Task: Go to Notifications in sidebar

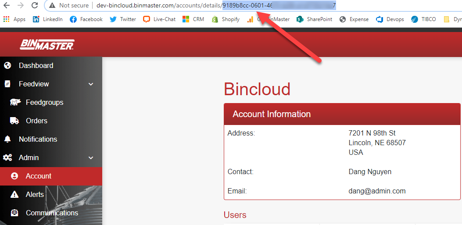Action: tap(51, 139)
